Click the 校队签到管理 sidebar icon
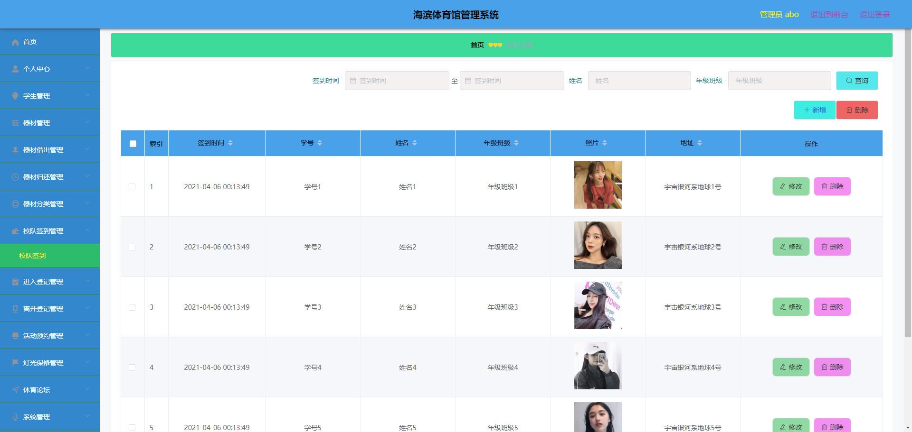This screenshot has width=912, height=432. tap(15, 231)
